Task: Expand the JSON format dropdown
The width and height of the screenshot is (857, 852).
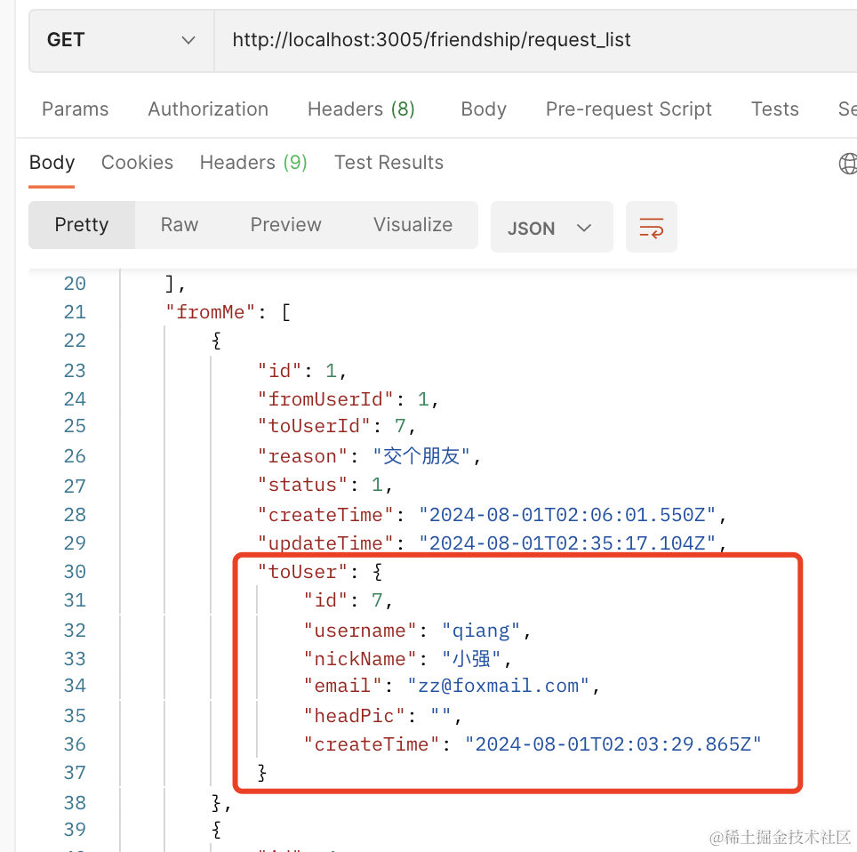Action: (x=551, y=228)
